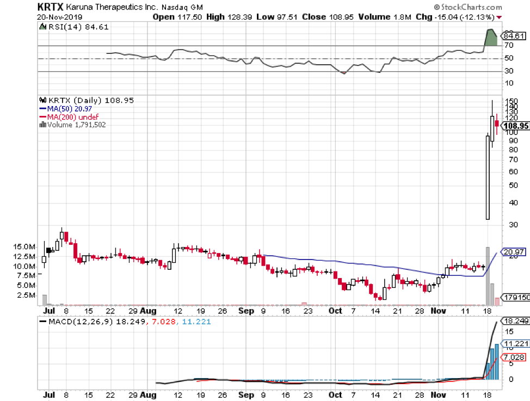The width and height of the screenshot is (530, 401).
Task: Click the green overbought RSI shaded peak
Action: 491,37
